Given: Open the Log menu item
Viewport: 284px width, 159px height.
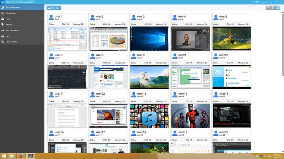Looking at the screenshot, I should coord(7,36).
